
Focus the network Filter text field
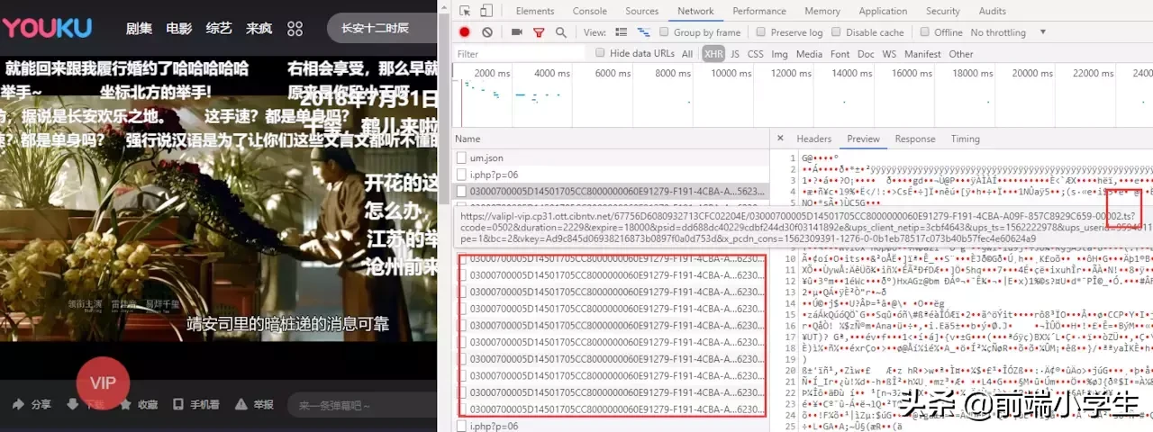coord(520,54)
